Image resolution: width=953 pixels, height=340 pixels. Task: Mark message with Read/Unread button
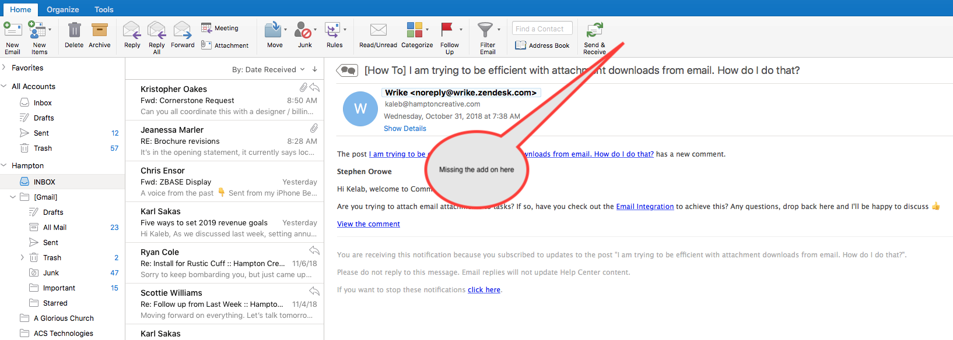(378, 31)
